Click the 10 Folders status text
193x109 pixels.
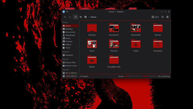84,76
